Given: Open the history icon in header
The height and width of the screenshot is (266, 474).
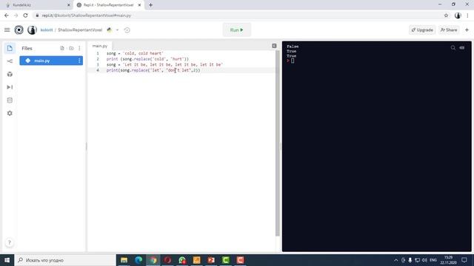Looking at the screenshot, I should (x=127, y=30).
